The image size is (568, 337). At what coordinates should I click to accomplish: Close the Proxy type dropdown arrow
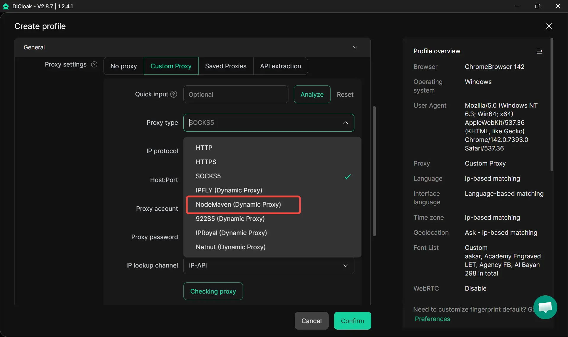coord(345,123)
